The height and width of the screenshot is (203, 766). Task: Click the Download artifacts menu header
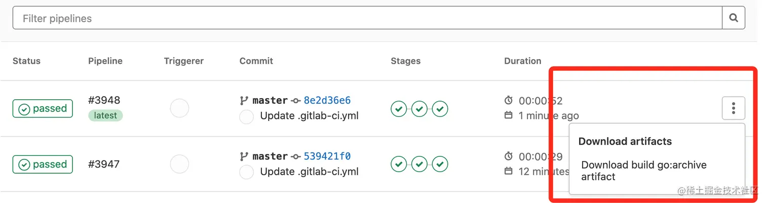click(625, 141)
